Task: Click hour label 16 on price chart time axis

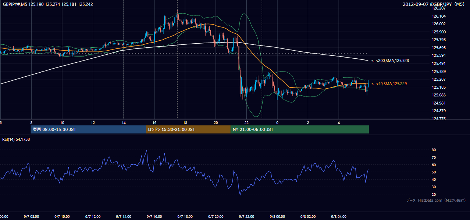Action: click(x=154, y=123)
